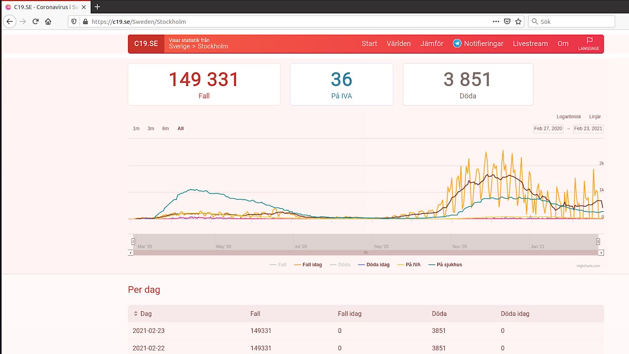Click Stockholm in the breadcrumb
629x354 pixels.
pos(213,46)
